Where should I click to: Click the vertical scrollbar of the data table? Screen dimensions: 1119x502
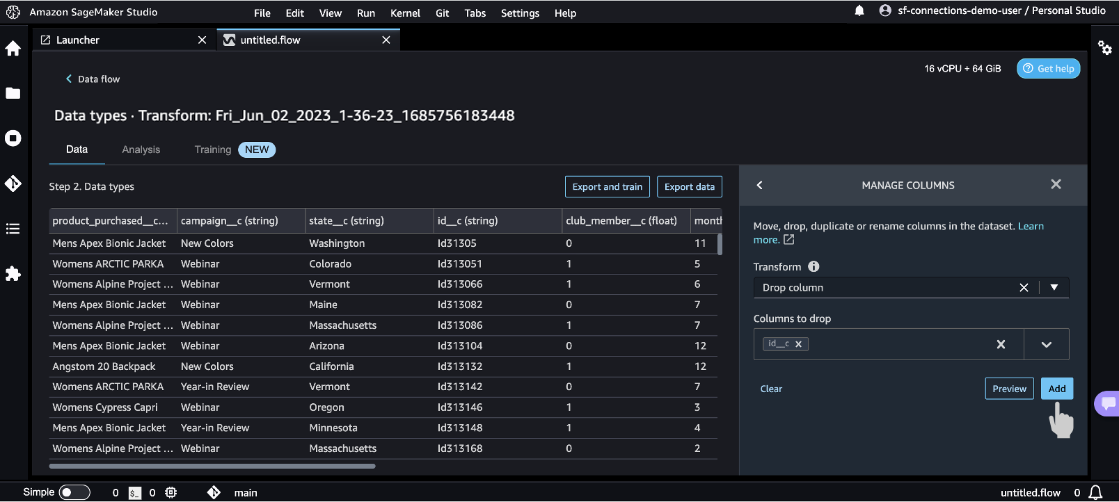coord(720,245)
